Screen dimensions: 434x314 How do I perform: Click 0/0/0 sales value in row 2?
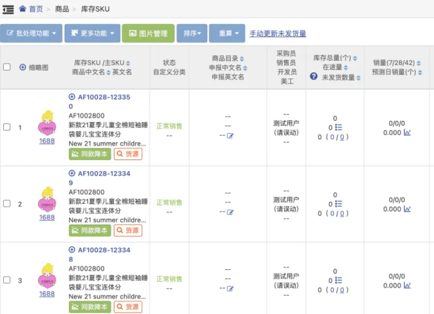coord(396,200)
